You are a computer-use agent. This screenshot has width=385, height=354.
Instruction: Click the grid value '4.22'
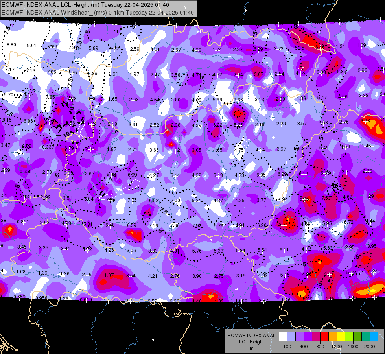[x=196, y=175]
